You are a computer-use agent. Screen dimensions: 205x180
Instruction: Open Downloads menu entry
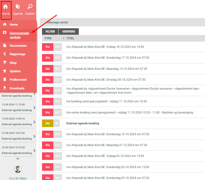click(x=17, y=88)
